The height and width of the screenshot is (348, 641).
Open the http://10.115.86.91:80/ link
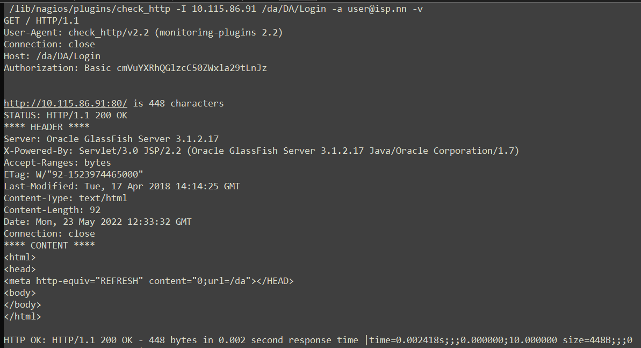pos(66,104)
